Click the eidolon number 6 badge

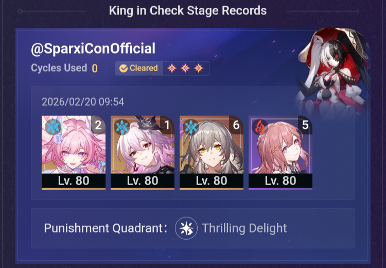(x=236, y=125)
